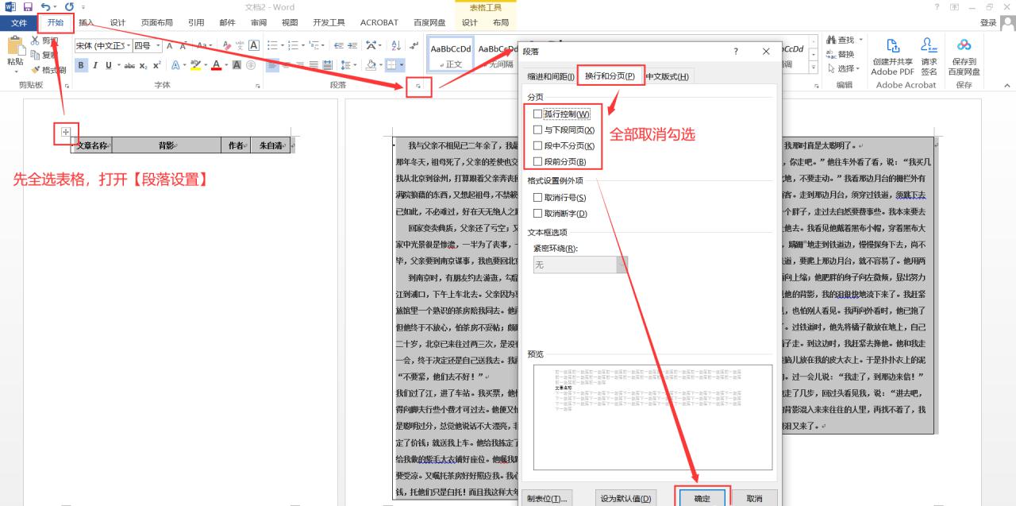The image size is (1016, 506).
Task: Click the Paste clipboard icon
Action: pyautogui.click(x=15, y=45)
